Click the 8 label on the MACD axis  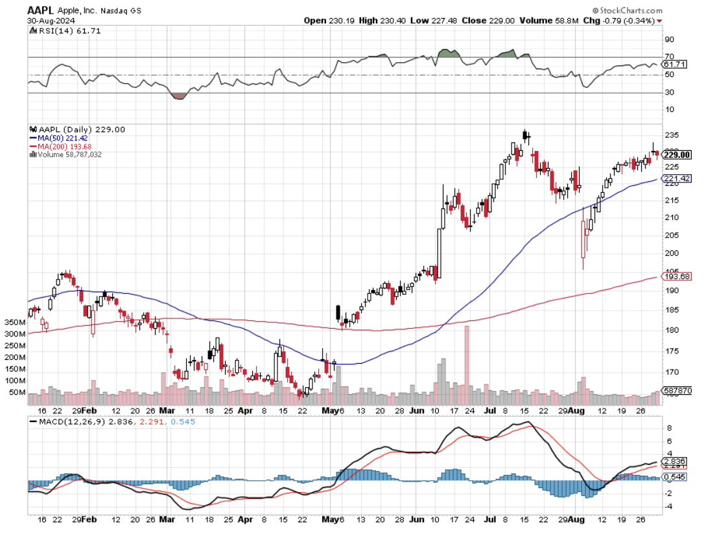670,428
